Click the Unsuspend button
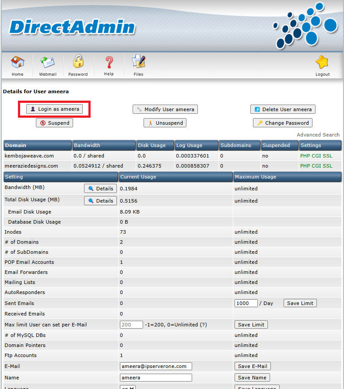 [165, 123]
